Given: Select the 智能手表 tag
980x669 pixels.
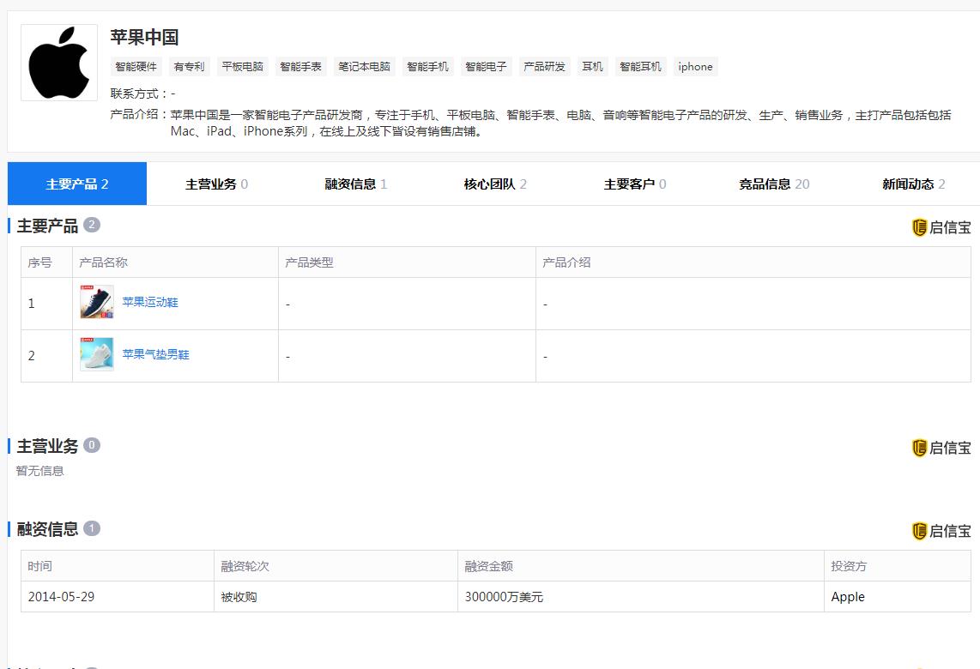Looking at the screenshot, I should (x=300, y=67).
